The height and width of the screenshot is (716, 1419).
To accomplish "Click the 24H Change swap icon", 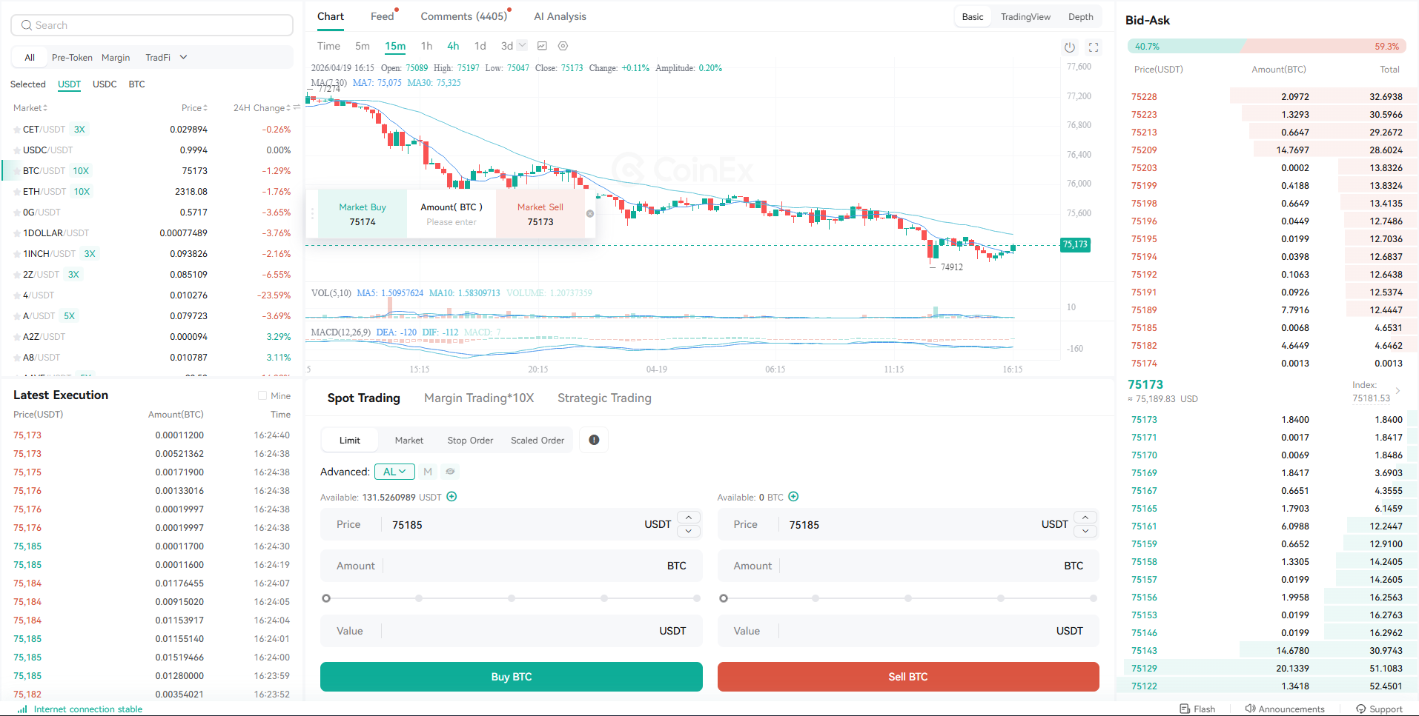I will [x=297, y=108].
